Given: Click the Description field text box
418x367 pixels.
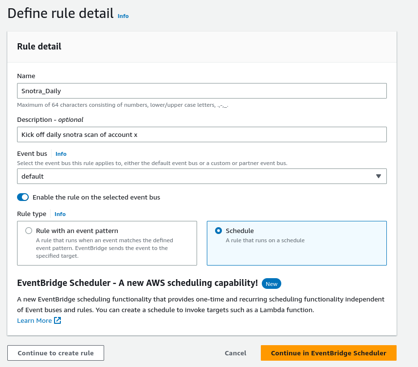Looking at the screenshot, I should pos(201,134).
